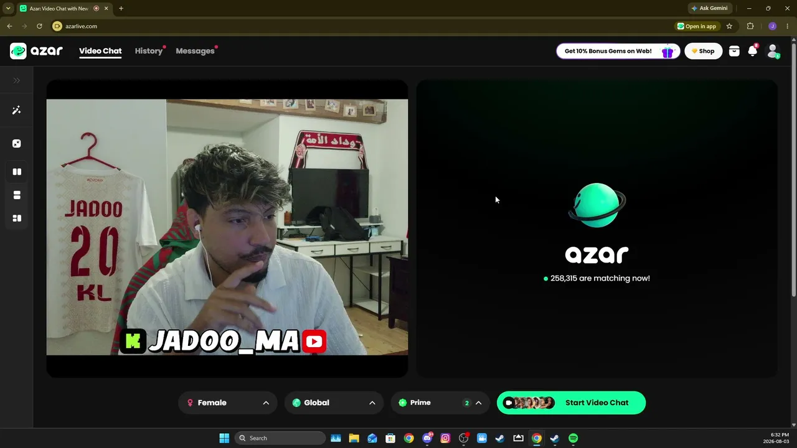The width and height of the screenshot is (797, 448).
Task: Close the Azar Video Chat tab
Action: pyautogui.click(x=106, y=8)
